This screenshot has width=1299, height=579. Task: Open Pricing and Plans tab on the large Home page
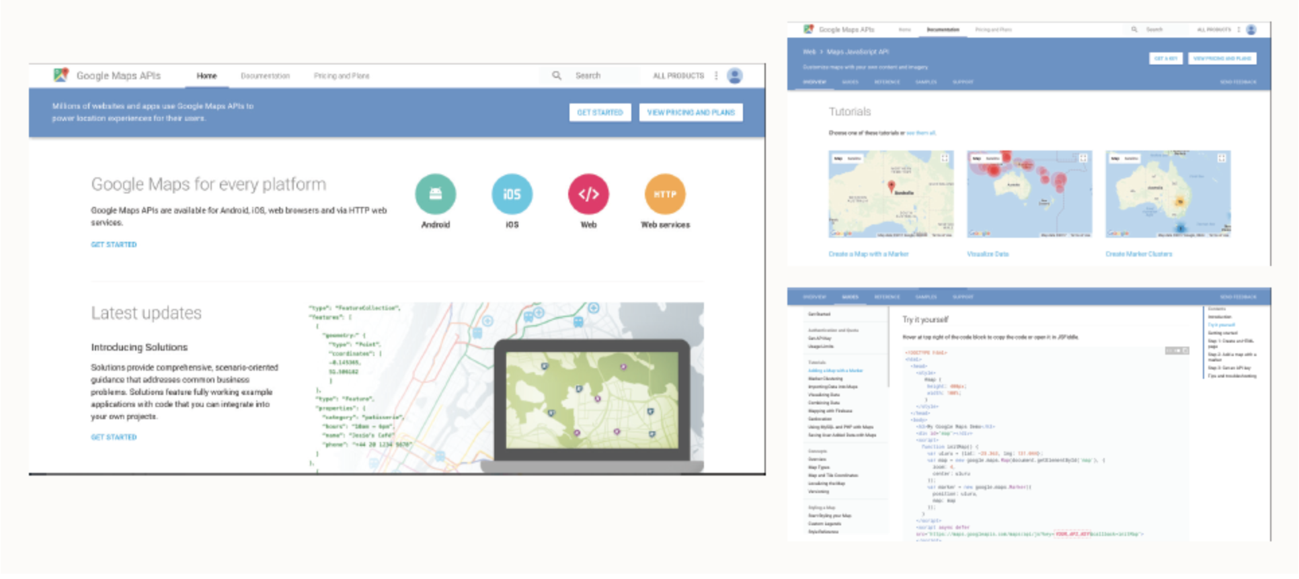(342, 76)
